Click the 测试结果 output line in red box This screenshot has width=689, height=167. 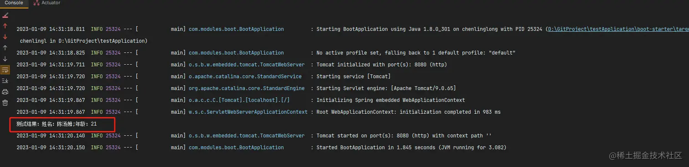tap(57, 124)
